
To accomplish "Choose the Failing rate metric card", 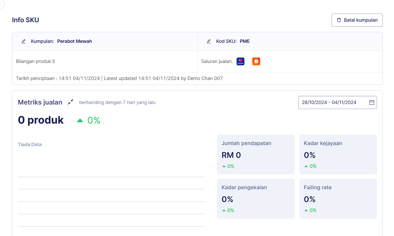I will (338, 198).
